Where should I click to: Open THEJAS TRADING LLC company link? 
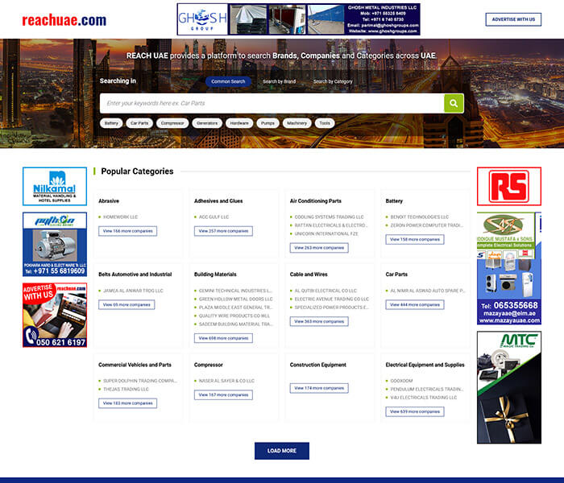(126, 389)
